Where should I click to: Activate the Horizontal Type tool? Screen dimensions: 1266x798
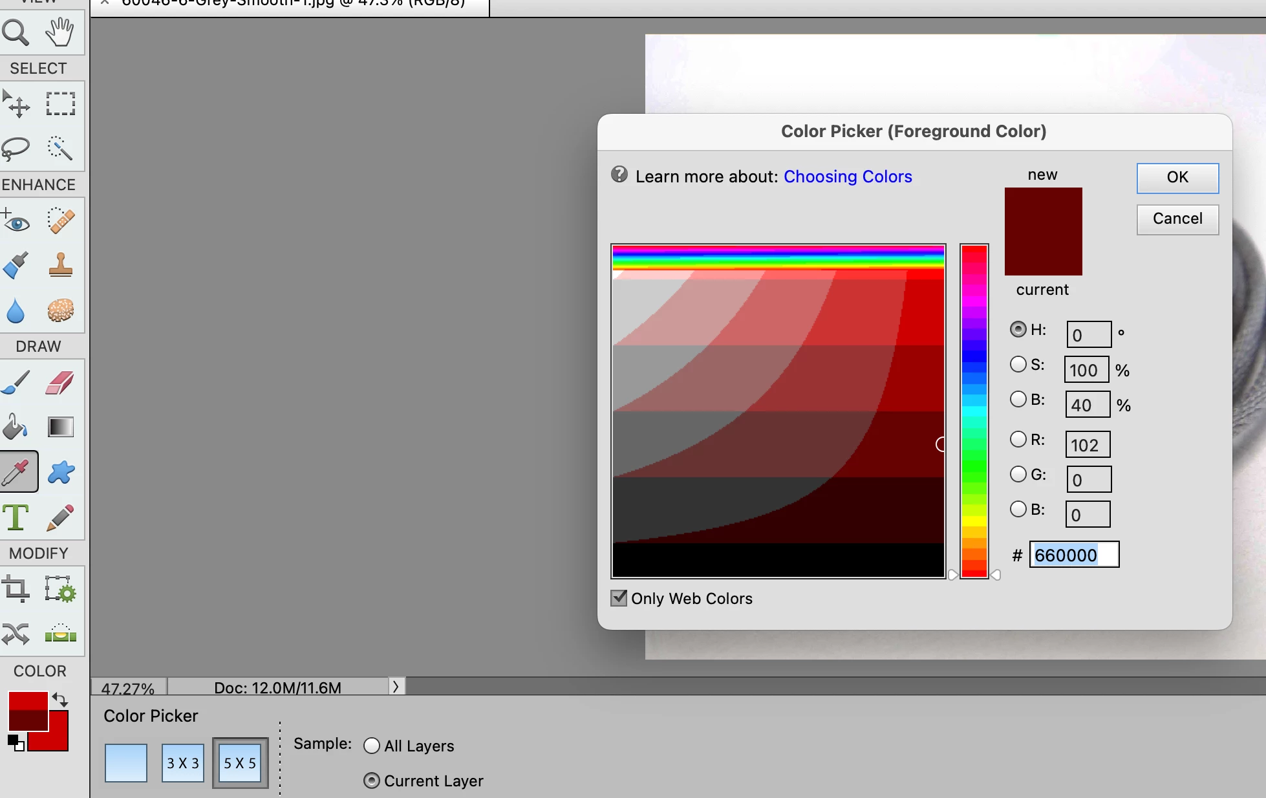pos(16,517)
